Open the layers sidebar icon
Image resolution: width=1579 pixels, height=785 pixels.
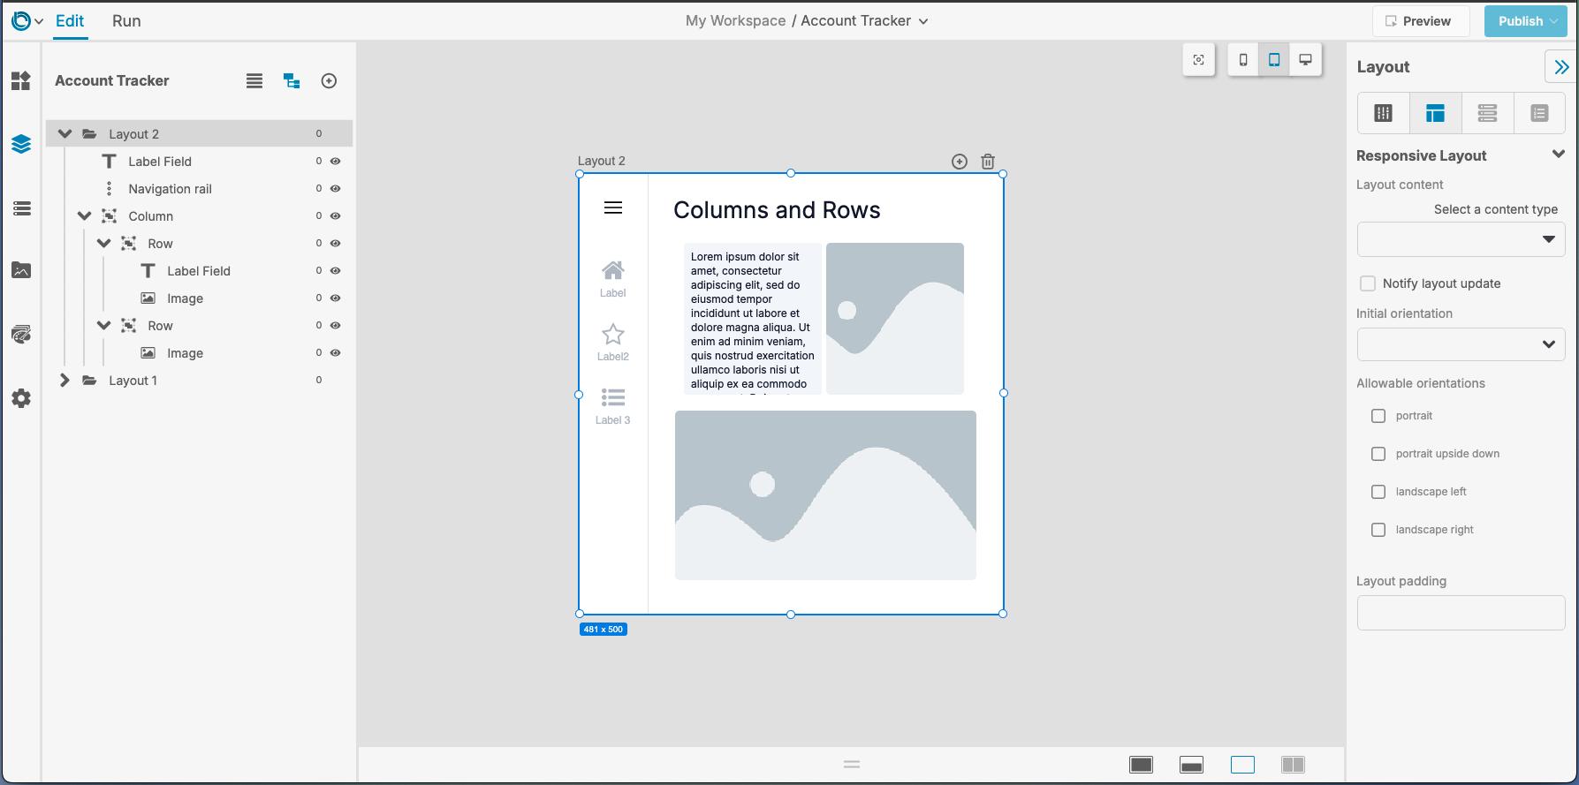21,144
